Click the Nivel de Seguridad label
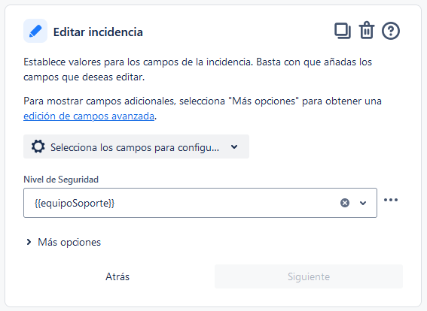Image resolution: width=427 pixels, height=311 pixels. (61, 180)
